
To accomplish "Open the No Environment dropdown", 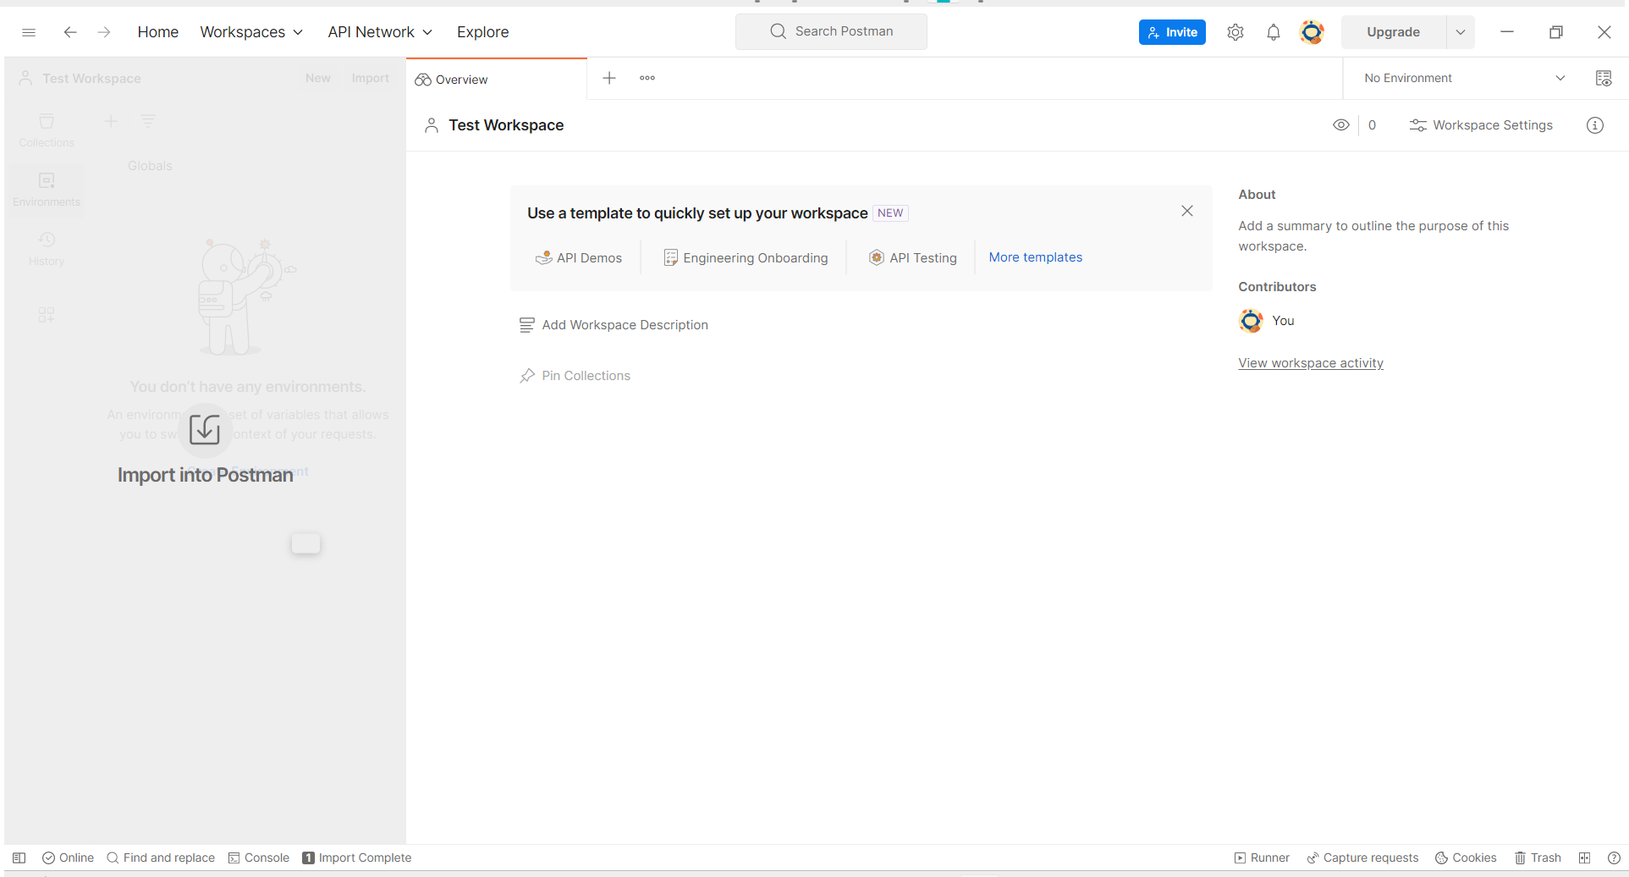I will pyautogui.click(x=1465, y=78).
